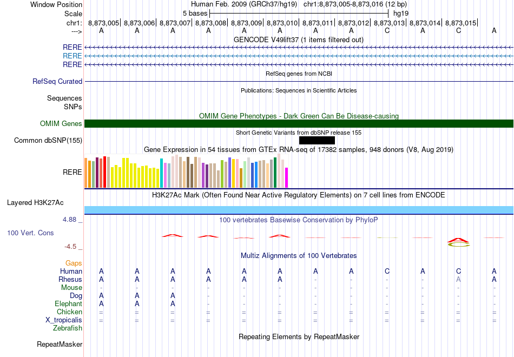The image size is (514, 357).
Task: Open Repeating Elements by RepeatMasker title
Action: pos(299,336)
